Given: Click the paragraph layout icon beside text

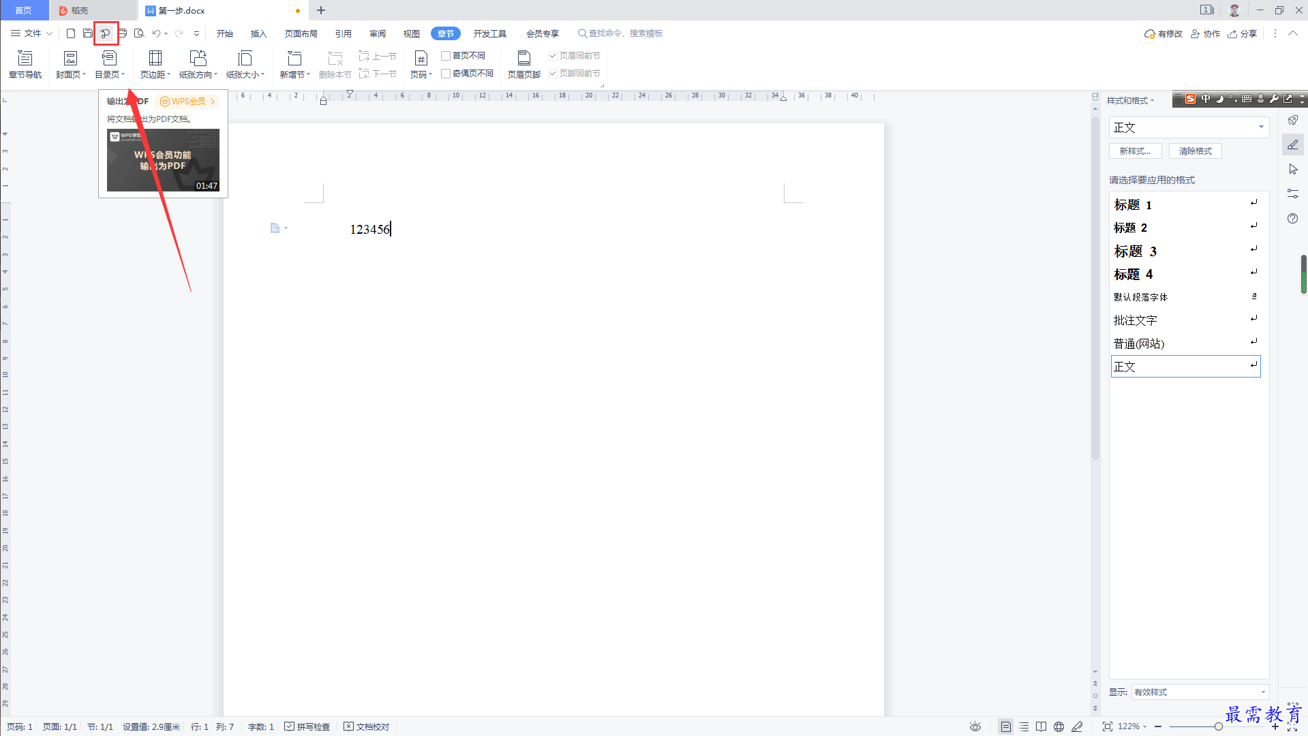Looking at the screenshot, I should point(275,228).
